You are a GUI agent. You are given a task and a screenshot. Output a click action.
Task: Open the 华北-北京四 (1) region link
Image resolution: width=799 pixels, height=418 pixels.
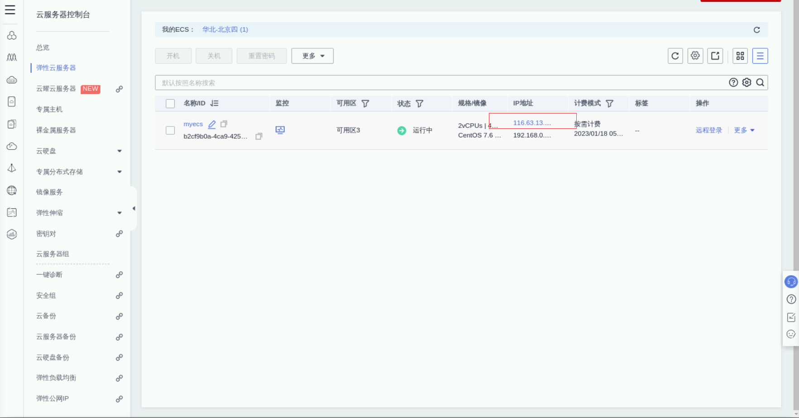pos(225,29)
